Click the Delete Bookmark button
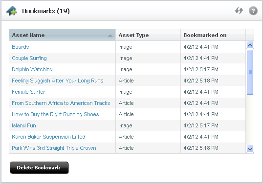Image resolution: width=263 pixels, height=184 pixels. 39,167
